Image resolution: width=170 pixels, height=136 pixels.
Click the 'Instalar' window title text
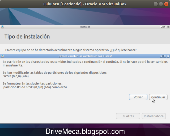click(x=85, y=27)
